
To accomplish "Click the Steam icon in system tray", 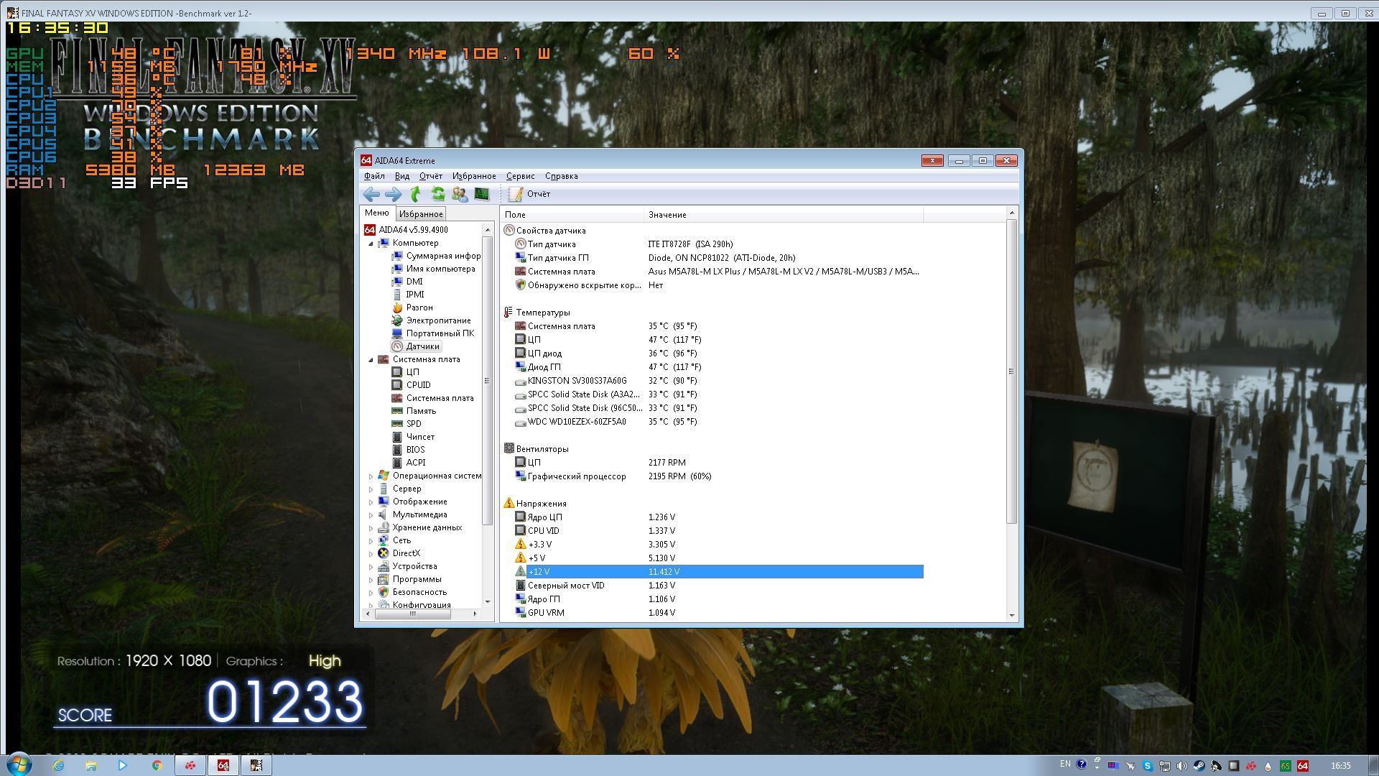I will point(1199,766).
